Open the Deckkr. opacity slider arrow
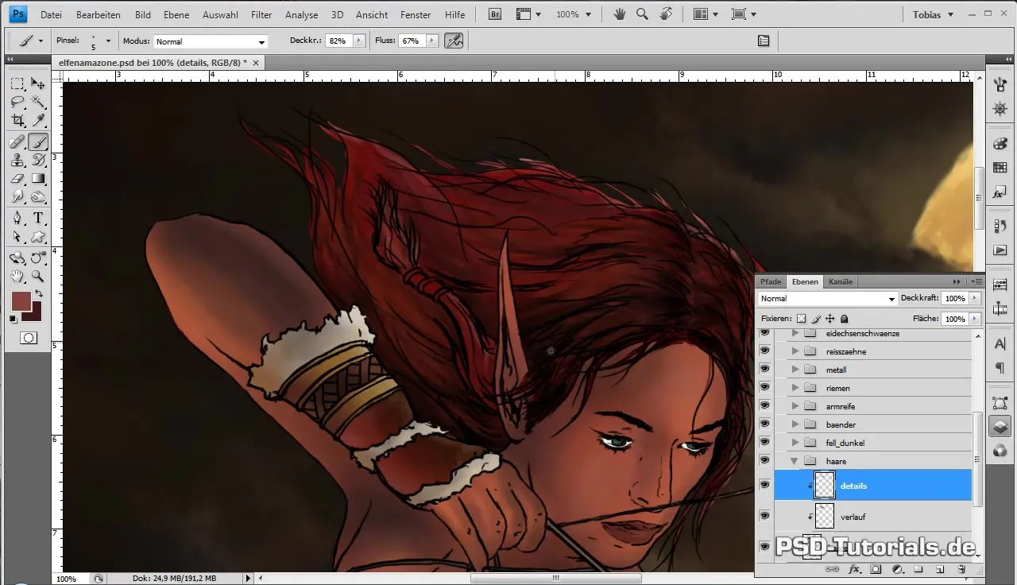 click(x=358, y=41)
